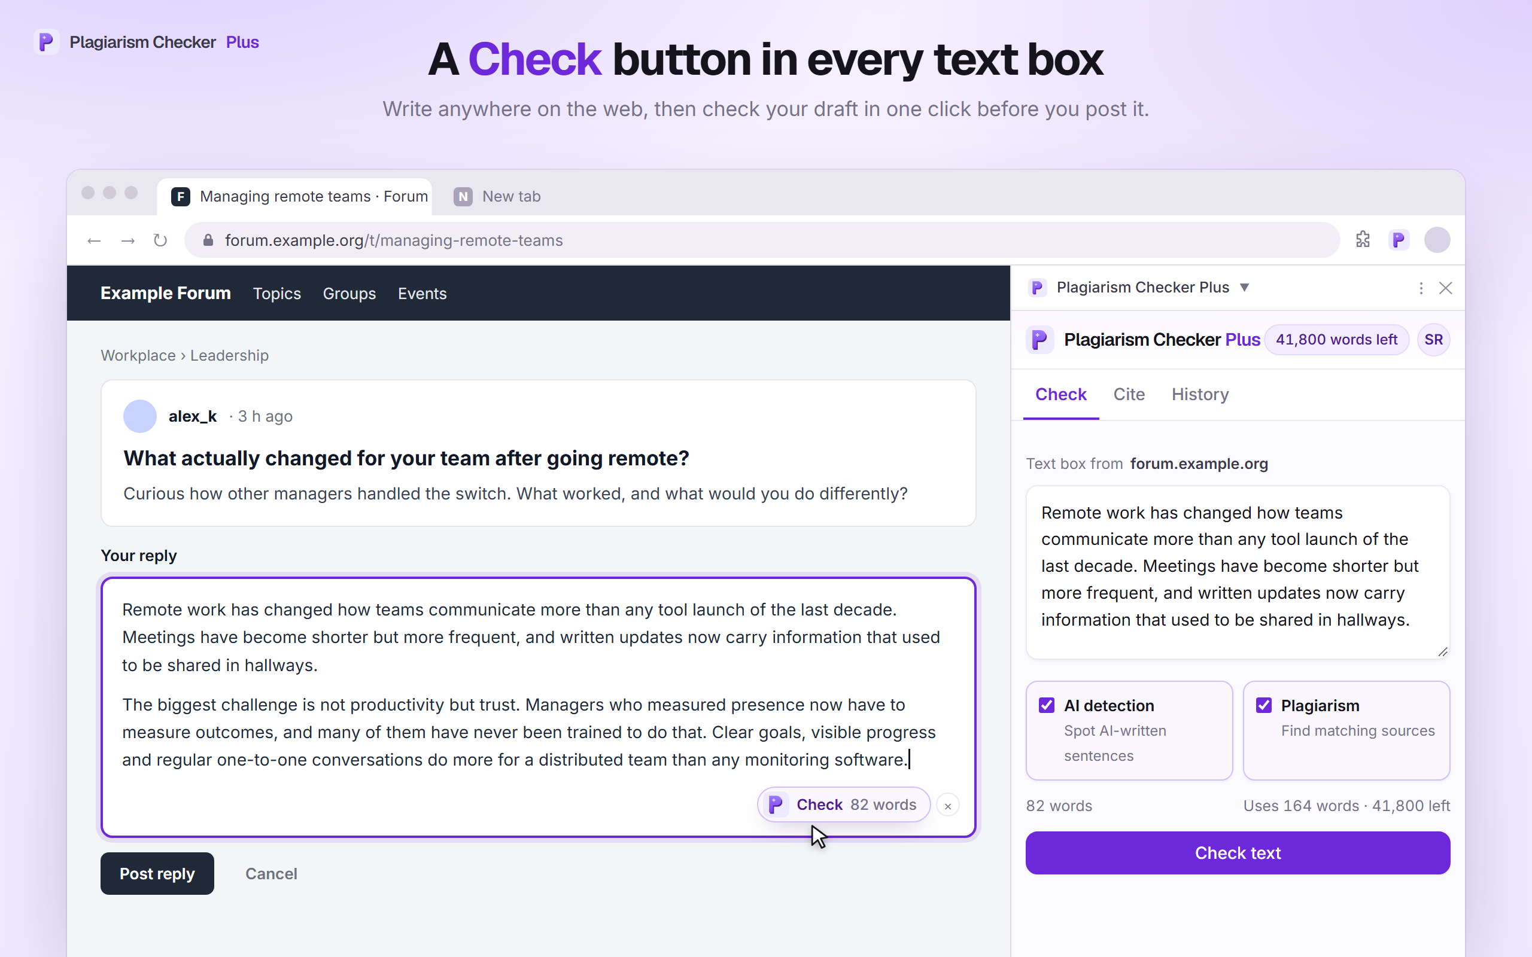Click the post title about going remote

coord(406,458)
